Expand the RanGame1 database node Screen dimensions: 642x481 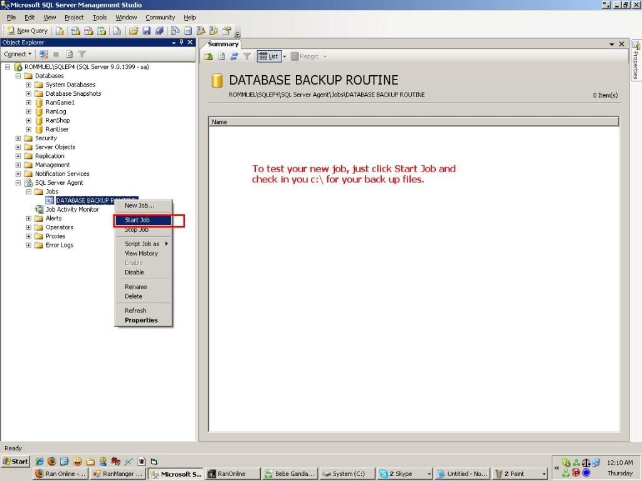[29, 102]
